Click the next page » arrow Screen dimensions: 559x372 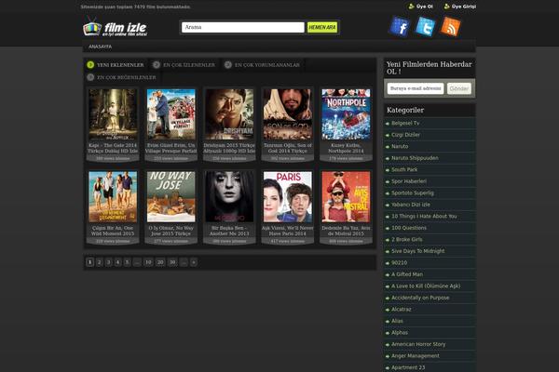(194, 262)
